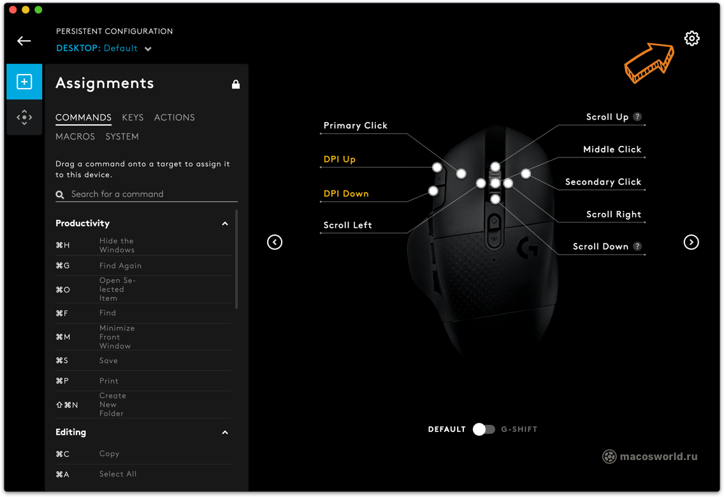Select the Scroll Down assignment label
The height and width of the screenshot is (497, 724).
pyautogui.click(x=601, y=247)
